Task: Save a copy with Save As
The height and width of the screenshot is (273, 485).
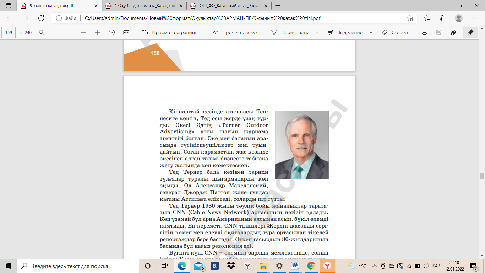Action: tap(453, 32)
